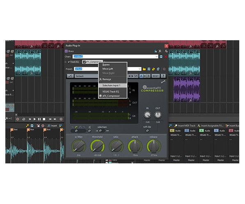The height and width of the screenshot is (204, 245).
Task: Open the Chain dropdown arrow
Action: (156, 56)
